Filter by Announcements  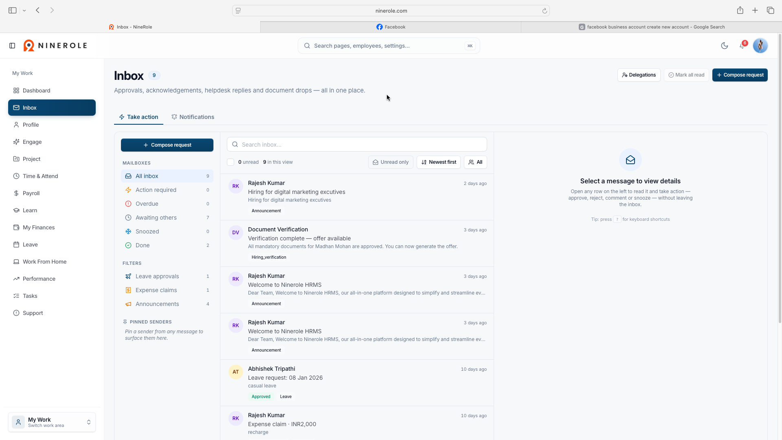pos(167,304)
